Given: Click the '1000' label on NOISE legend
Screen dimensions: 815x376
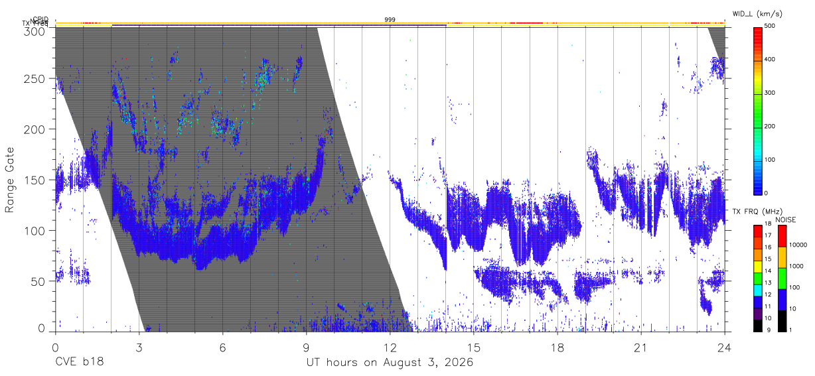Looking at the screenshot, I should click(x=796, y=266).
